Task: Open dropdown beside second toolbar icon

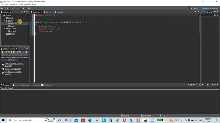Action: [10, 8]
